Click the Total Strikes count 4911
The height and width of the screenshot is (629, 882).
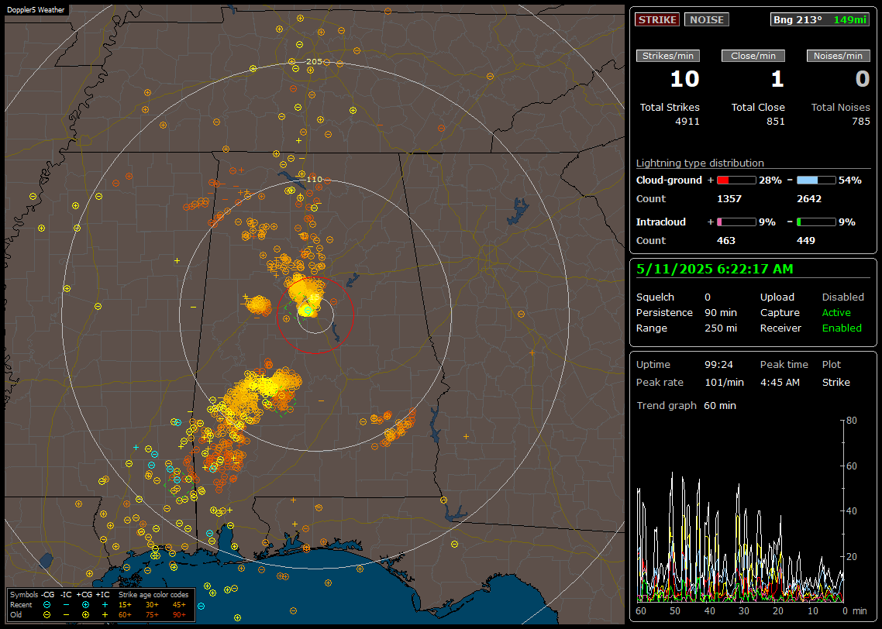(687, 122)
